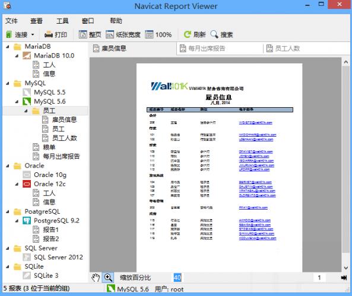
Task: Select the MariaDB 10.0 connection icon
Action: (x=27, y=56)
